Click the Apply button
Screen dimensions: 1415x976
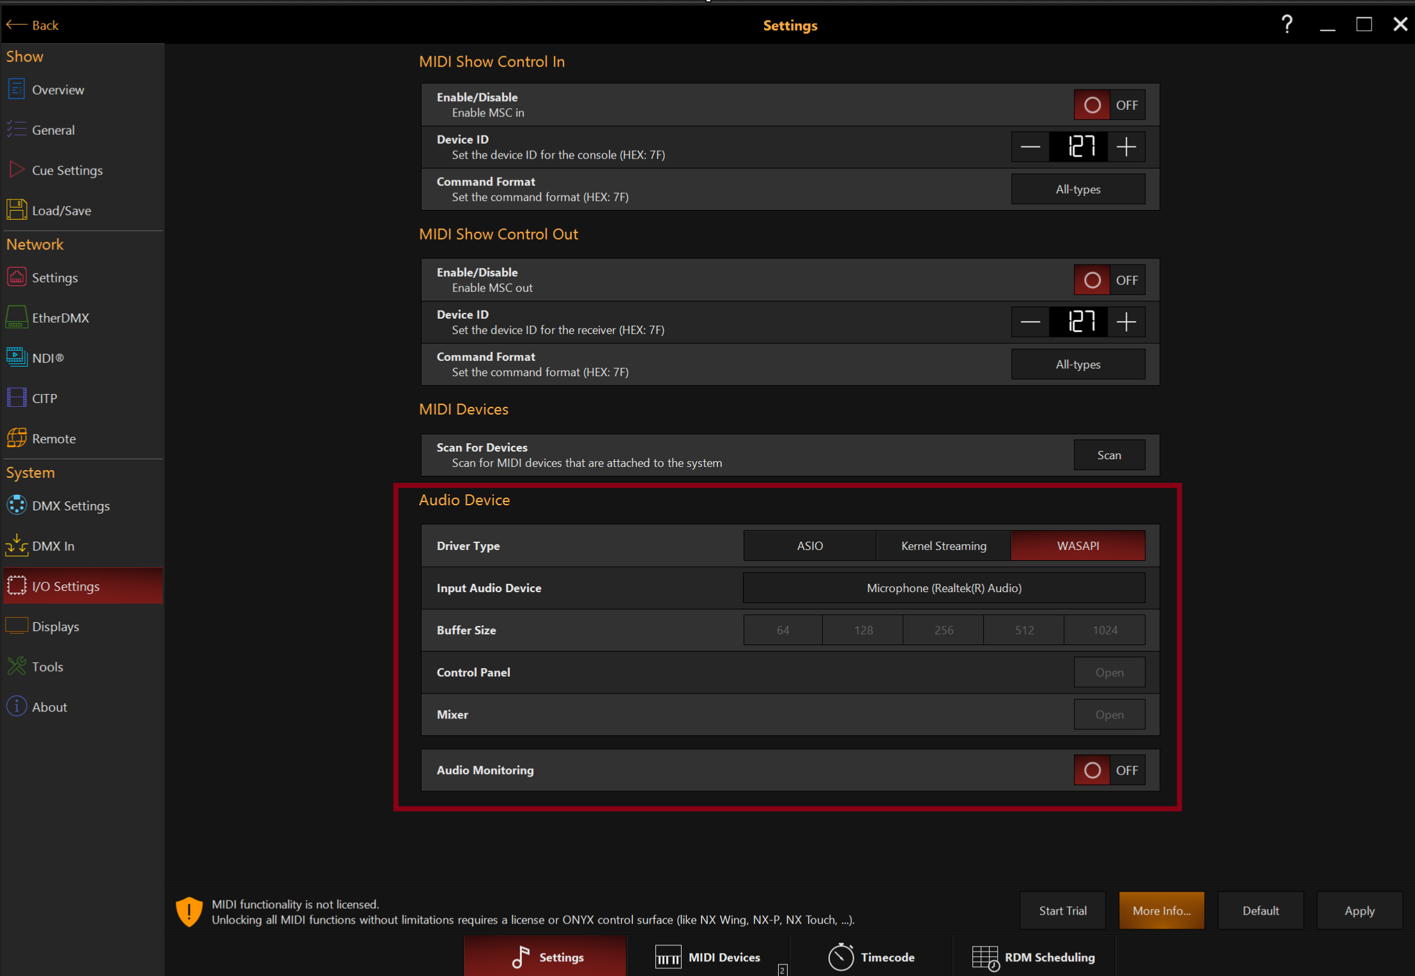[1359, 910]
